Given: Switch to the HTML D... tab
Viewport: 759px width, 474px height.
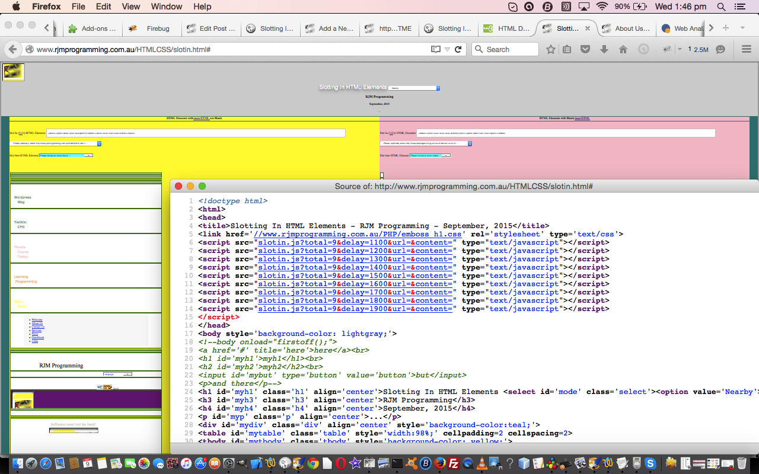Looking at the screenshot, I should click(x=507, y=28).
